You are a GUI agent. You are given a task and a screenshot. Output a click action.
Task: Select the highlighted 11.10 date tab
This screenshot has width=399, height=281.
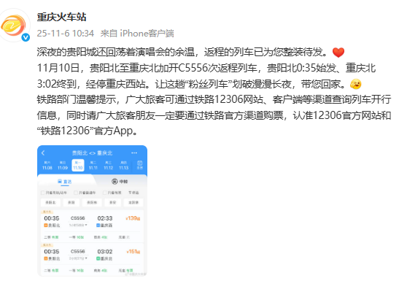[78, 166]
